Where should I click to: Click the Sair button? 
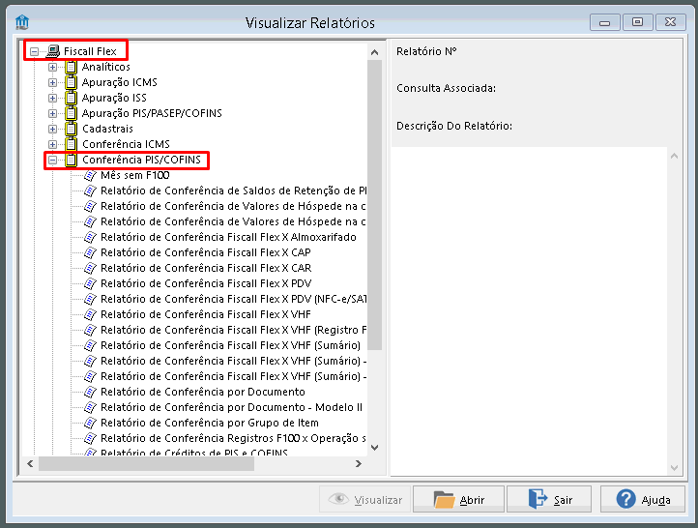point(549,500)
